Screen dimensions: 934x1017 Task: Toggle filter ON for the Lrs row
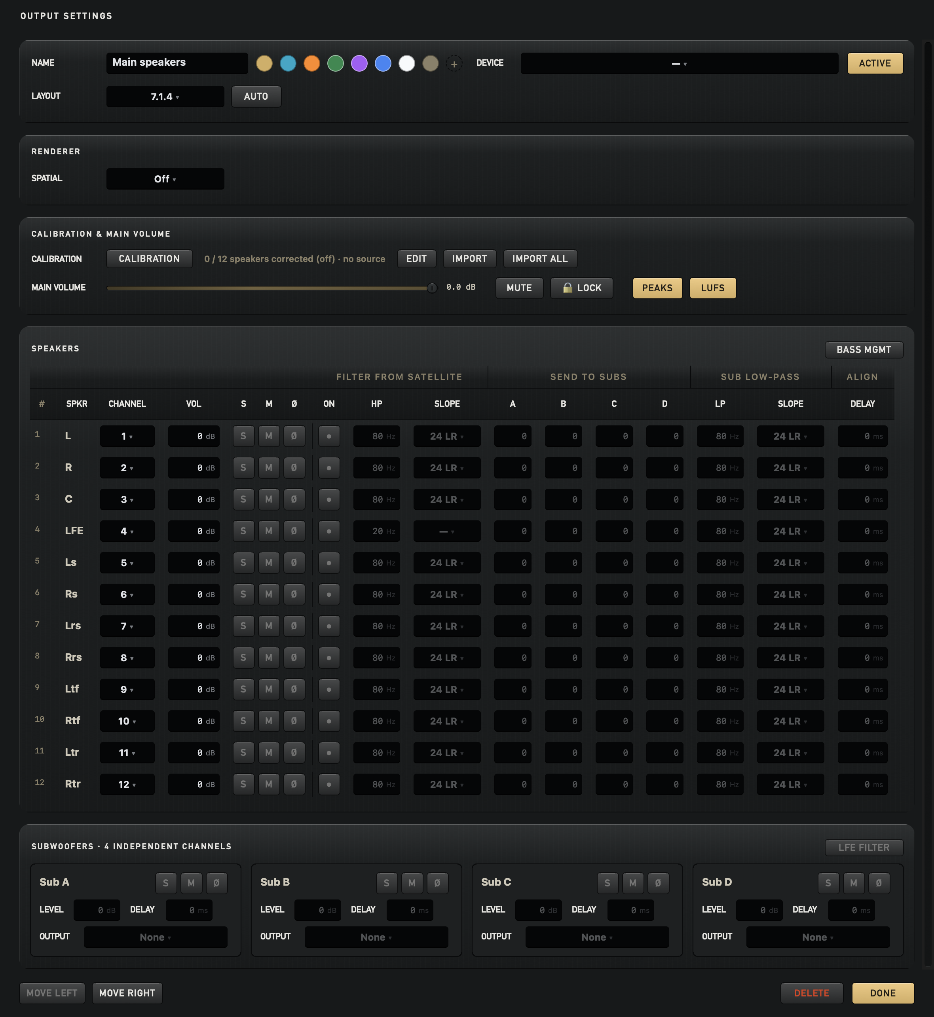pos(329,626)
